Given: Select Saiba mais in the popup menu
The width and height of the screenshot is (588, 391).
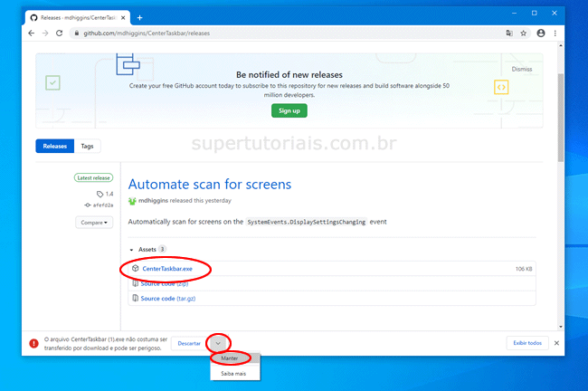Looking at the screenshot, I should [233, 372].
